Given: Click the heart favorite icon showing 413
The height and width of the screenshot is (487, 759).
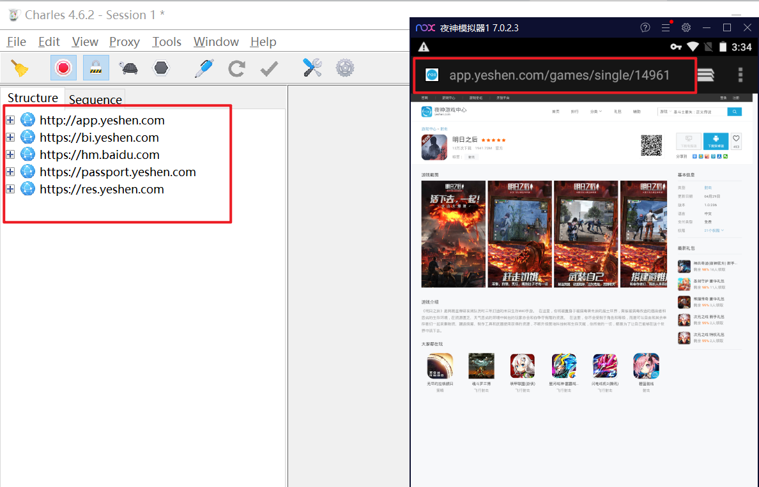Looking at the screenshot, I should click(736, 141).
